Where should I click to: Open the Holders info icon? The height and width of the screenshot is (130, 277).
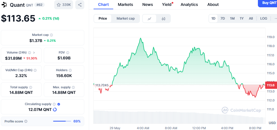[x=70, y=70]
